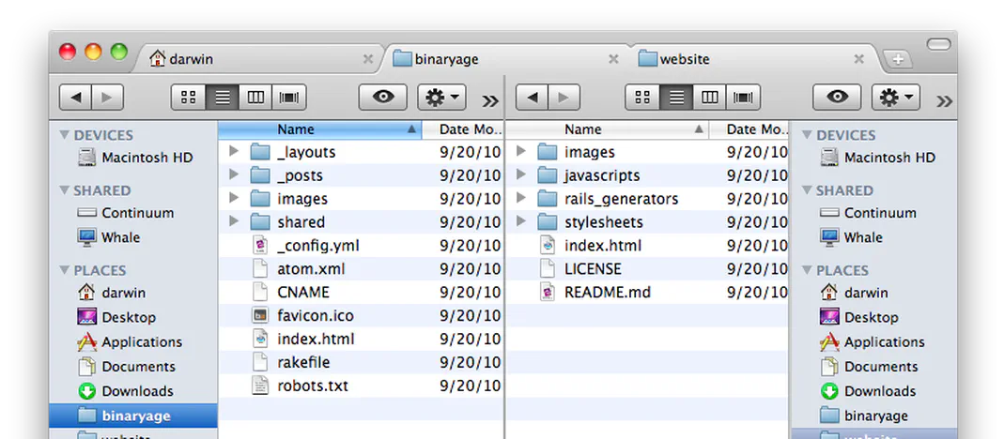Image resolution: width=1004 pixels, height=439 pixels.
Task: Expand the images folder in left pane
Action: (234, 198)
